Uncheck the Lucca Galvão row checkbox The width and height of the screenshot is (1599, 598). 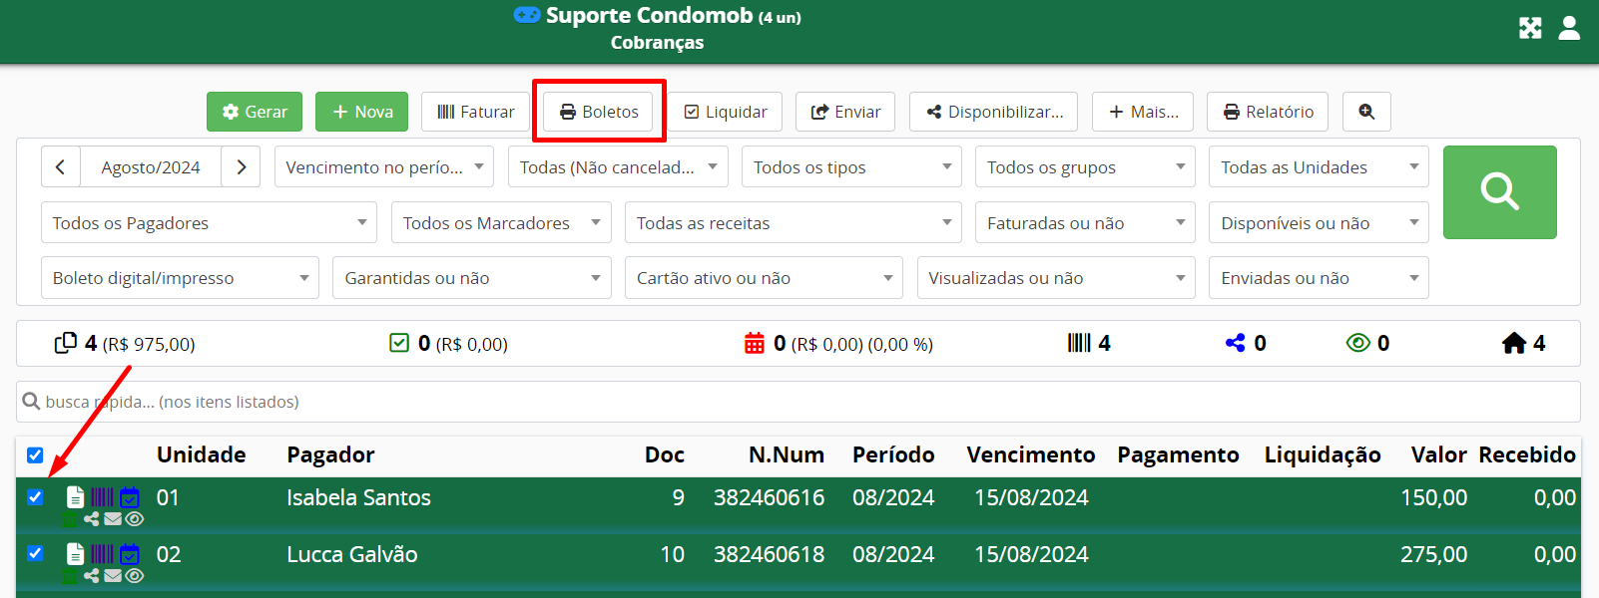[35, 553]
